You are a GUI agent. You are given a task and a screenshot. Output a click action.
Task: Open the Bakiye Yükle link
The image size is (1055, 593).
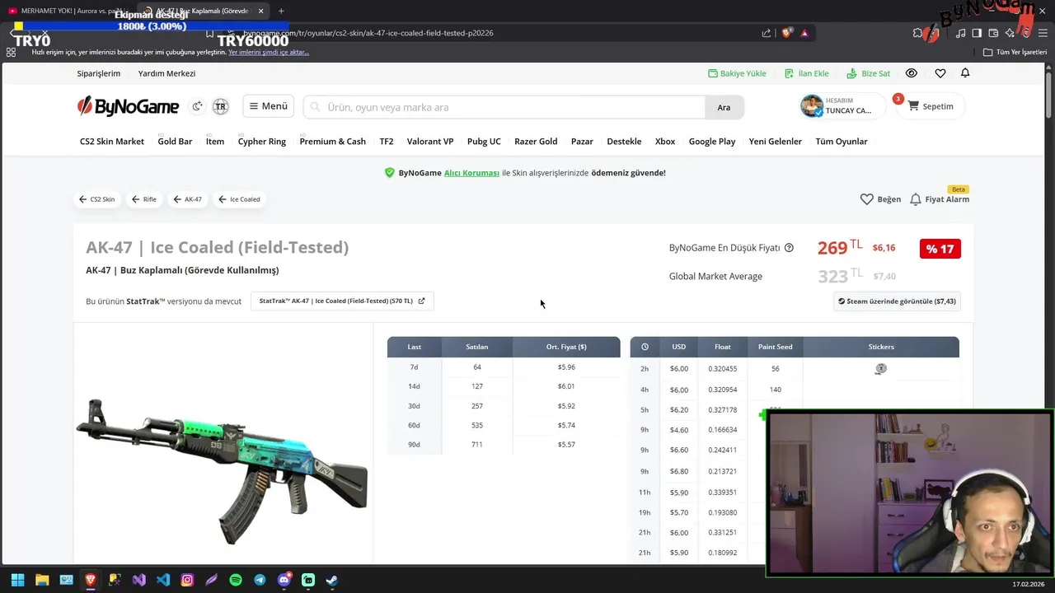point(738,73)
